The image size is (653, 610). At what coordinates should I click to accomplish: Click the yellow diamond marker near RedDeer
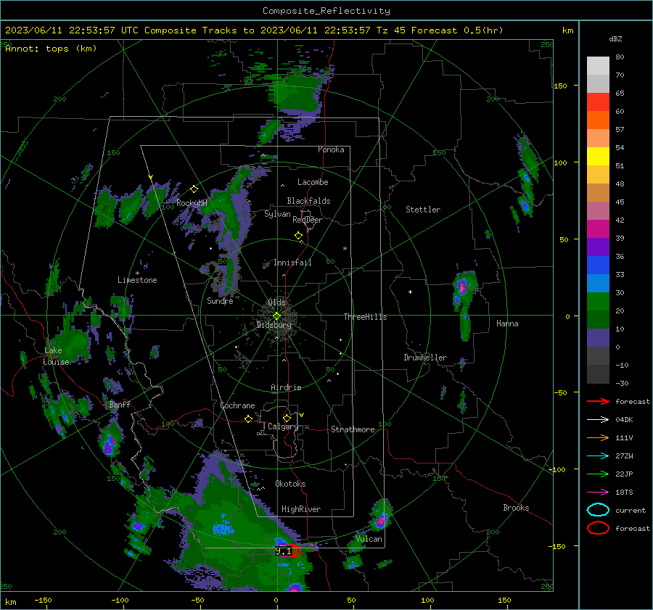298,236
